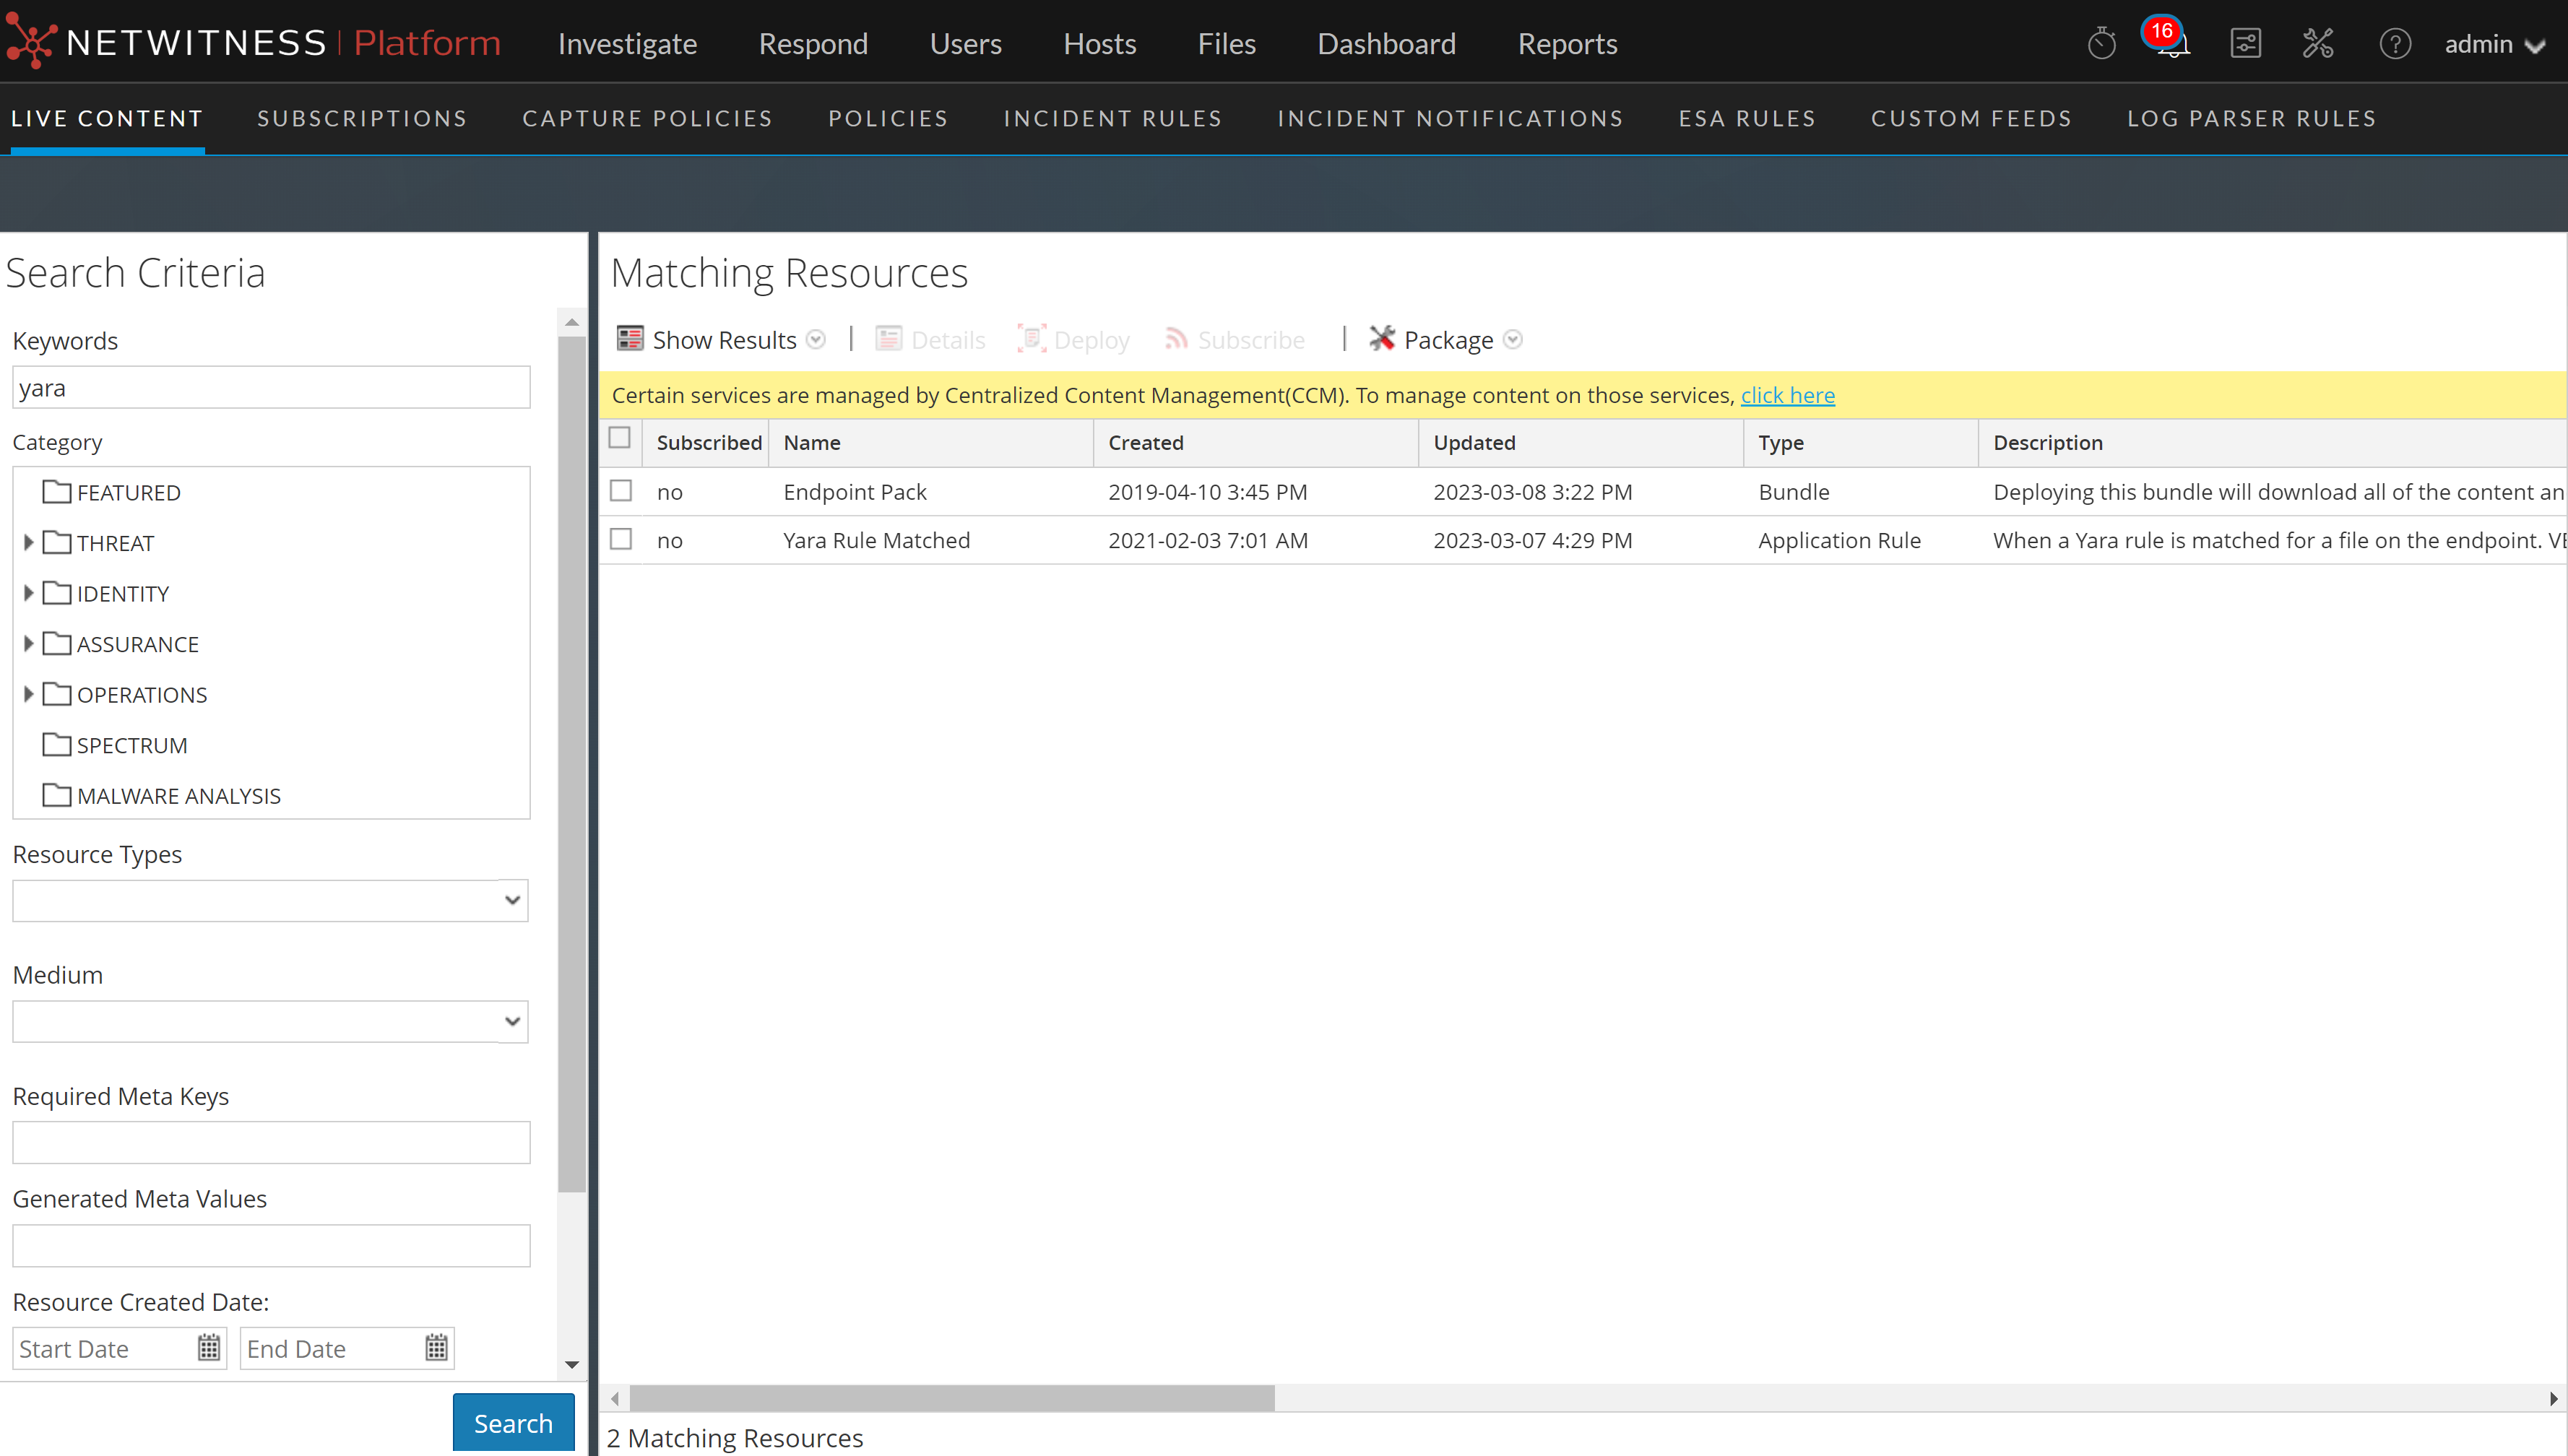This screenshot has width=2568, height=1456.
Task: Expand the THREAT category tree node
Action: pos(28,543)
